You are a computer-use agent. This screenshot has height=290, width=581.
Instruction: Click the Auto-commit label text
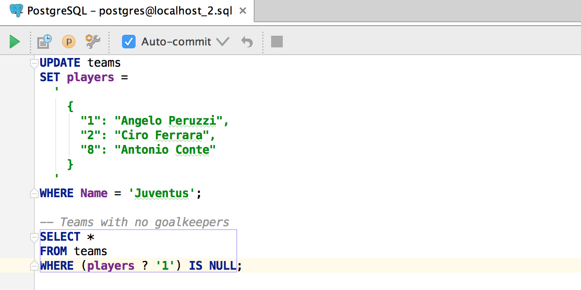tap(176, 42)
